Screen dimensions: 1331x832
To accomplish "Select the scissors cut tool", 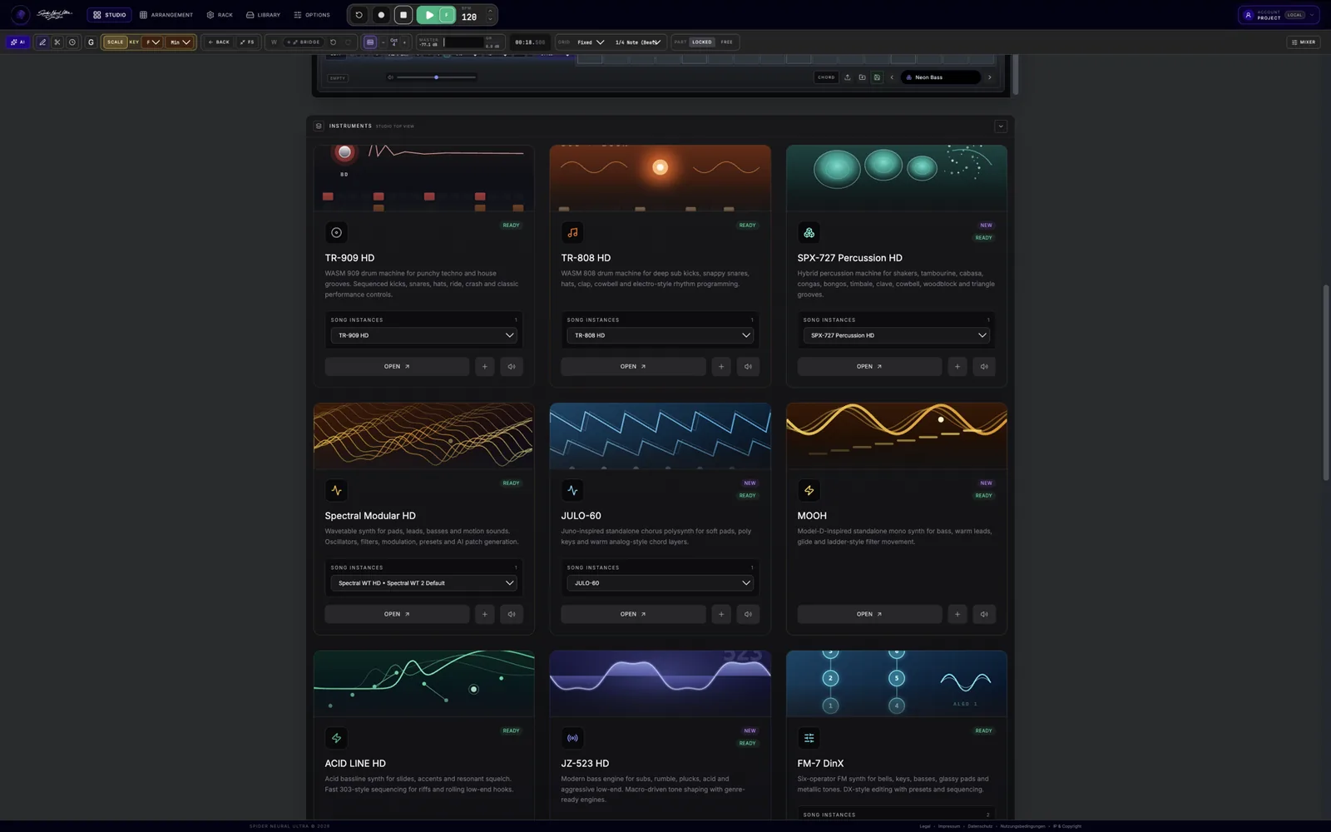I will point(57,42).
